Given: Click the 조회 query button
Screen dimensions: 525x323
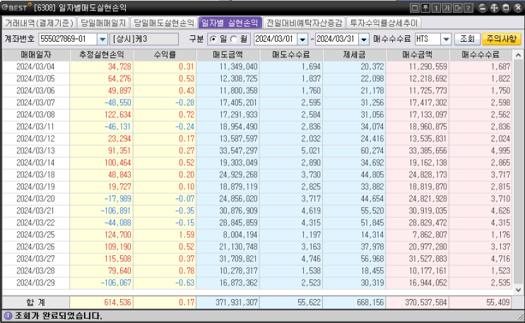Looking at the screenshot, I should (467, 39).
